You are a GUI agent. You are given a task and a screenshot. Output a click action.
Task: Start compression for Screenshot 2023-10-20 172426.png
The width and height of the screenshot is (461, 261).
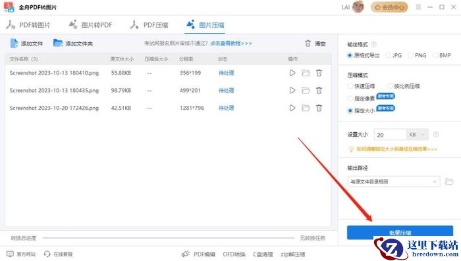[x=292, y=108]
